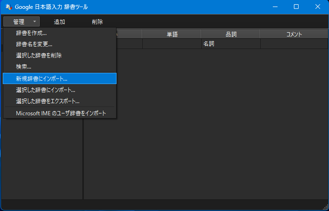The image size is (329, 211).
Task: Select 選択した辞書を削除 menu item
Action: 59,56
